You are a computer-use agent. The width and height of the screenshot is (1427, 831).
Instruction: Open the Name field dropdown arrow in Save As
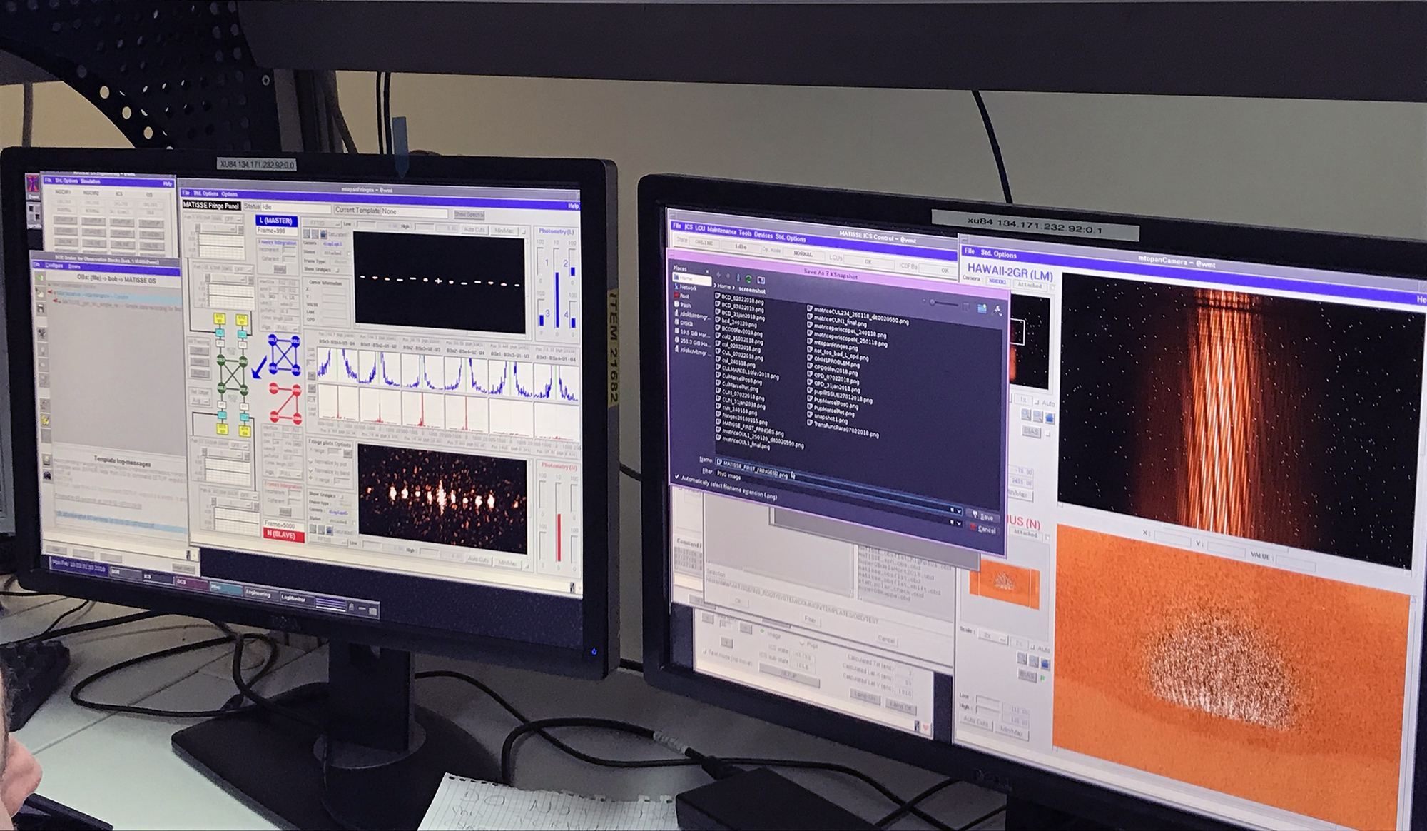click(x=959, y=511)
